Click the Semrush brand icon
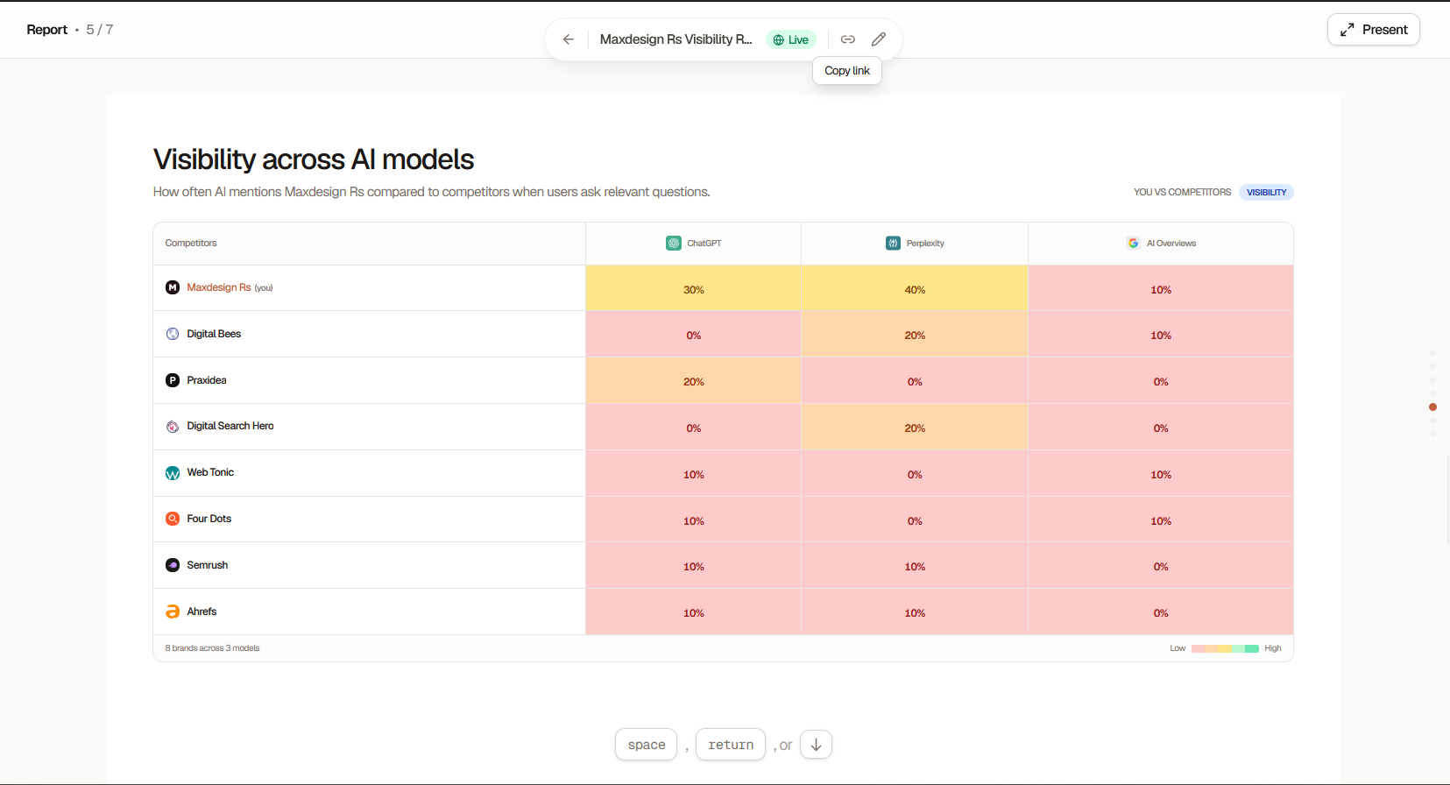 tap(173, 565)
